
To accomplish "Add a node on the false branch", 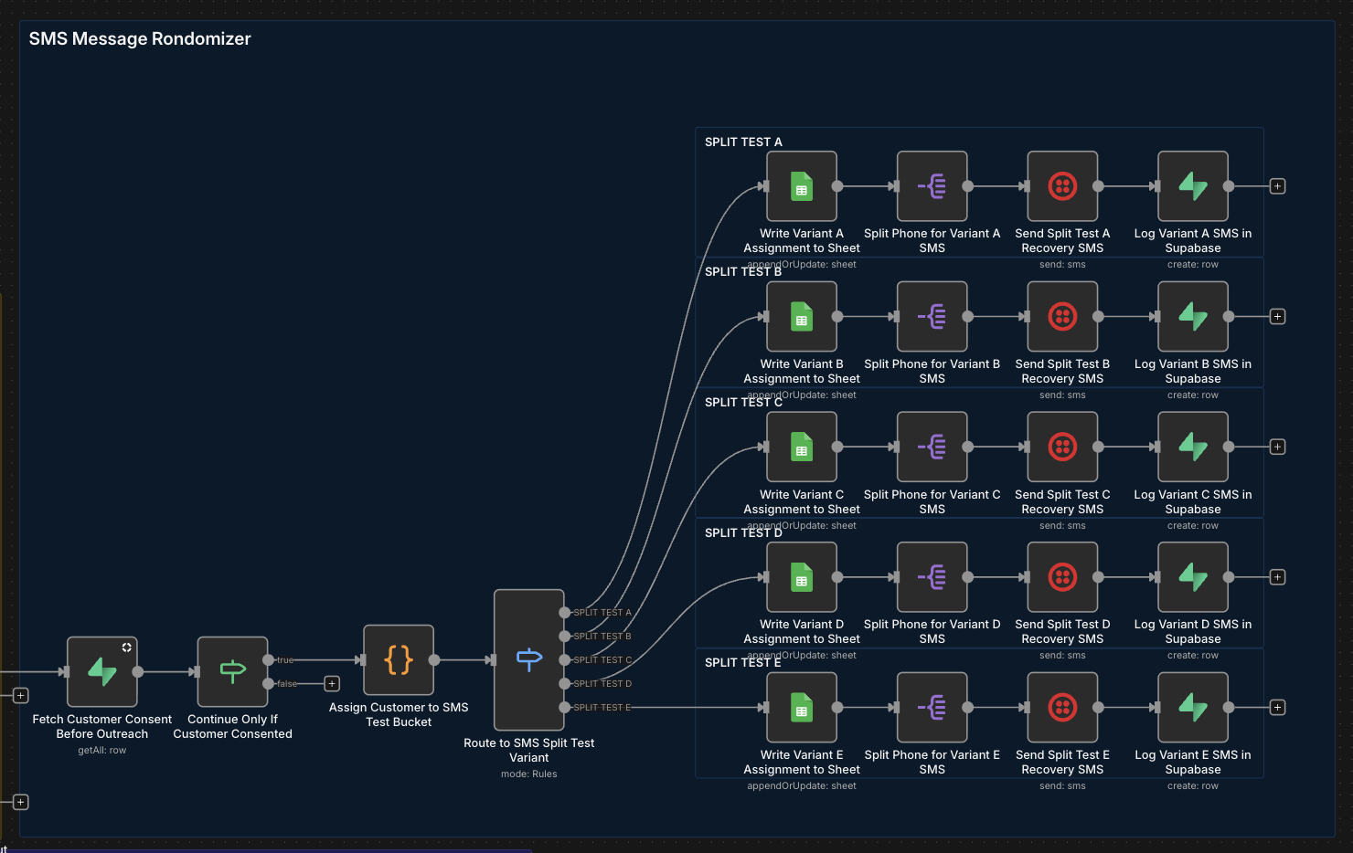I will [332, 684].
